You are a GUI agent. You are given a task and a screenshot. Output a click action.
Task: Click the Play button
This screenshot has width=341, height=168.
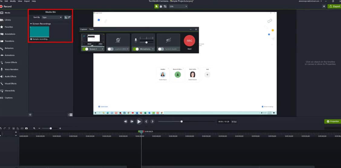coord(139,122)
